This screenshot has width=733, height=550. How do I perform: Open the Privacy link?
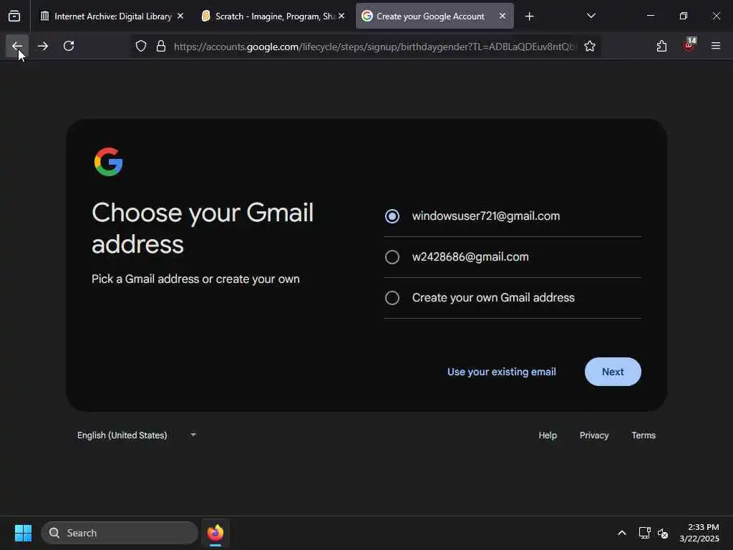coord(594,435)
